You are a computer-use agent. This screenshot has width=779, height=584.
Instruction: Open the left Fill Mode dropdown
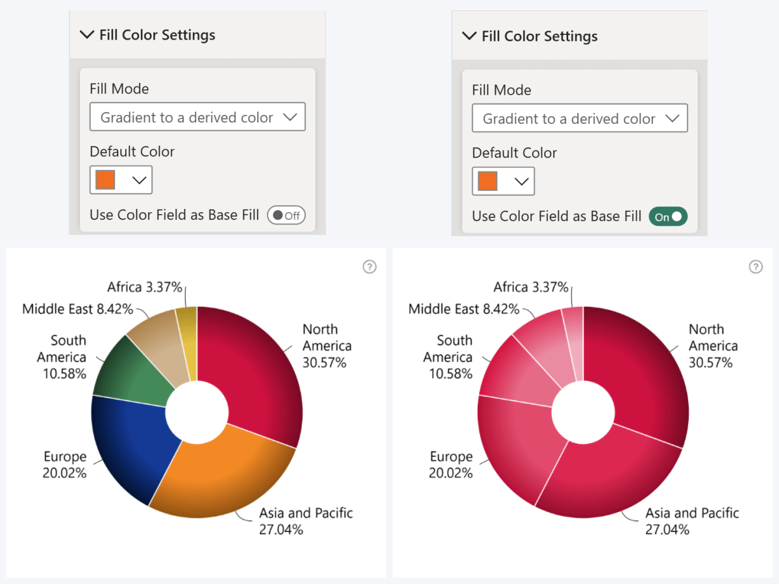coord(197,117)
